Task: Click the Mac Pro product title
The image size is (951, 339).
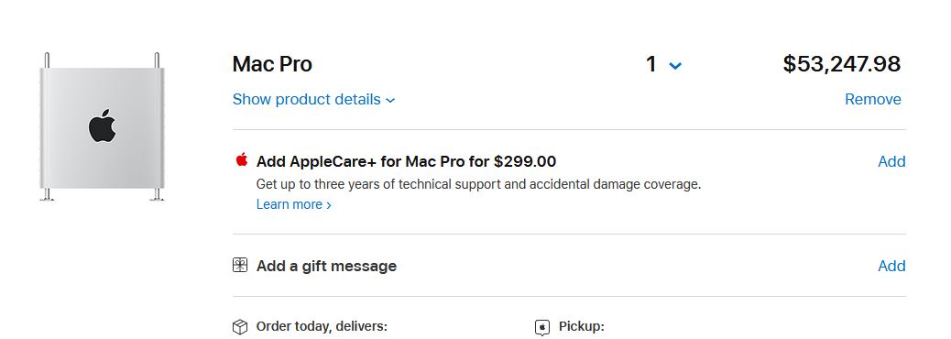Action: click(x=272, y=64)
